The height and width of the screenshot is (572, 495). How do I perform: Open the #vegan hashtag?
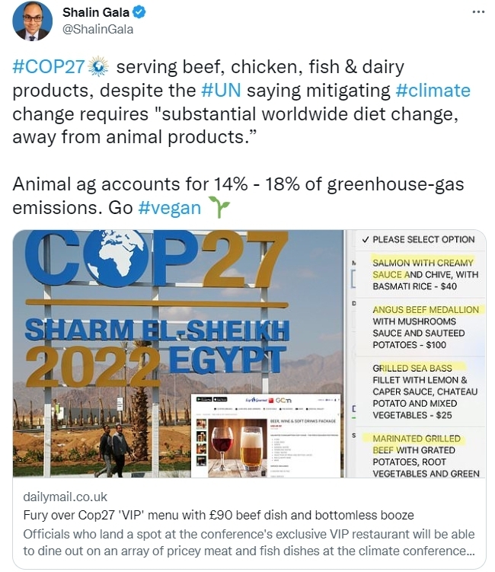coord(170,208)
